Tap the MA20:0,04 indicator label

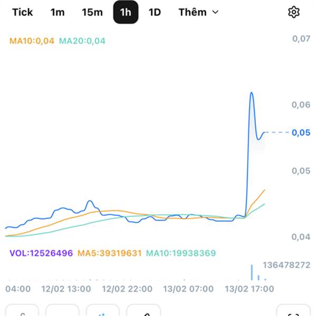pyautogui.click(x=82, y=41)
